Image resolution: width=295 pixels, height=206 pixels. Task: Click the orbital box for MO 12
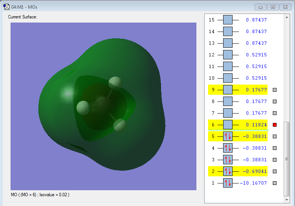click(x=228, y=55)
